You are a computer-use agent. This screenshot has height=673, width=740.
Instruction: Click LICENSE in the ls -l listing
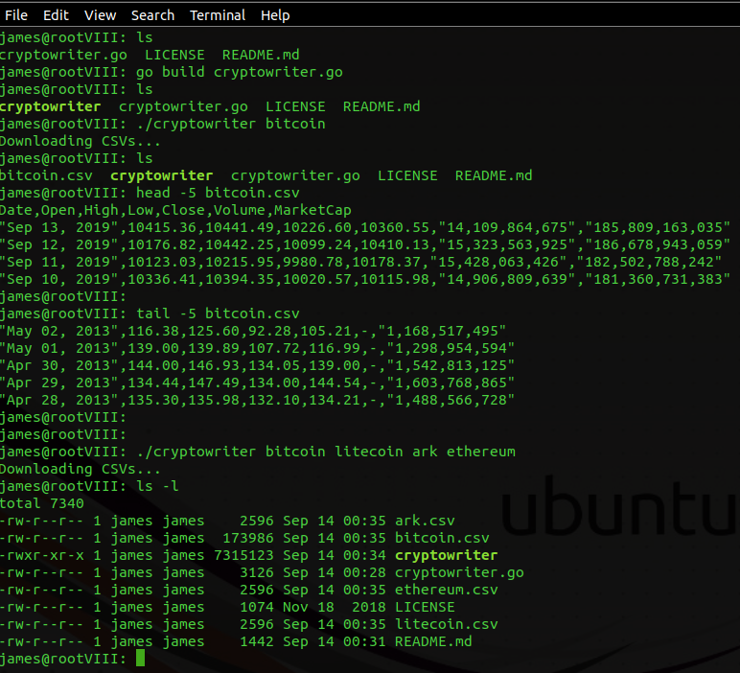point(425,607)
